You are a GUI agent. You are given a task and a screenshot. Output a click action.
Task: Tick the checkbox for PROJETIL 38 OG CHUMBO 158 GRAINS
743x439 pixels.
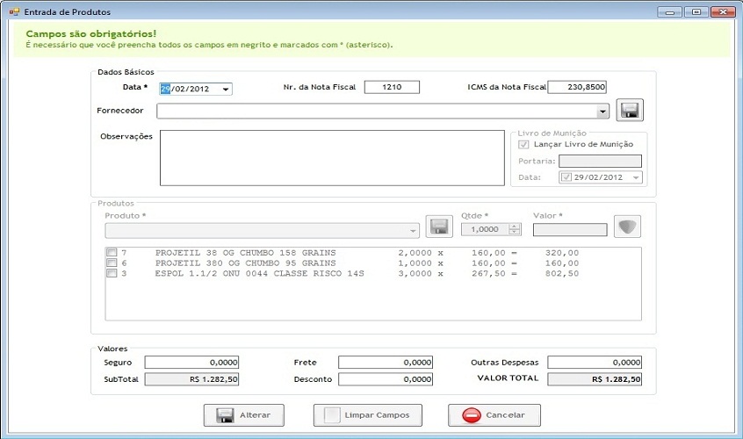[112, 252]
